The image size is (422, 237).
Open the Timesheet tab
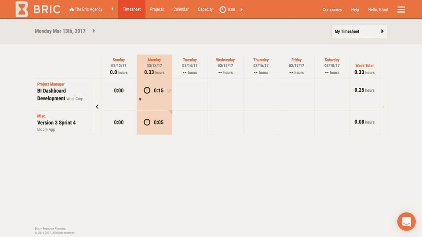point(132,9)
